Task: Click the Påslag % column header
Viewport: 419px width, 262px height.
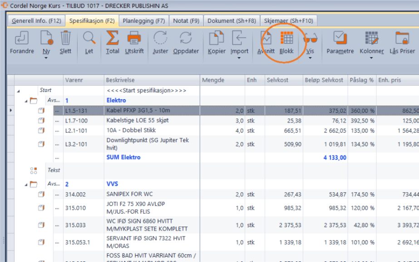Action: click(362, 80)
